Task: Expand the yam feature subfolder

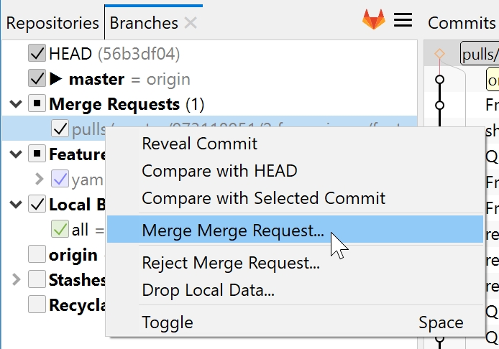Action: click(40, 180)
